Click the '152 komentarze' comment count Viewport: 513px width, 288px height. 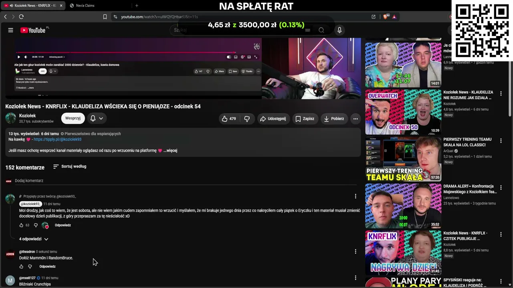tap(25, 168)
